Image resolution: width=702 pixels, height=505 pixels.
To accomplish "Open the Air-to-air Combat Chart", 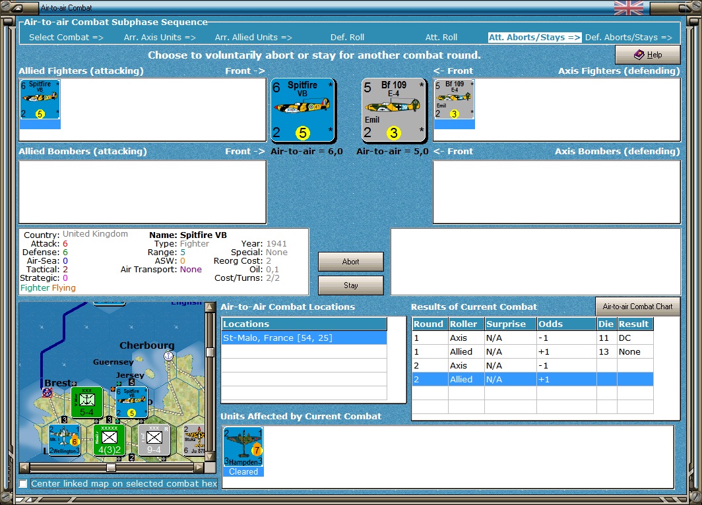I will tap(637, 307).
